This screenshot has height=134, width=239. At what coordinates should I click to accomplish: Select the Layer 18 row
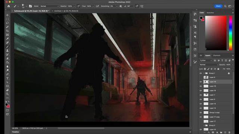(x=216, y=86)
